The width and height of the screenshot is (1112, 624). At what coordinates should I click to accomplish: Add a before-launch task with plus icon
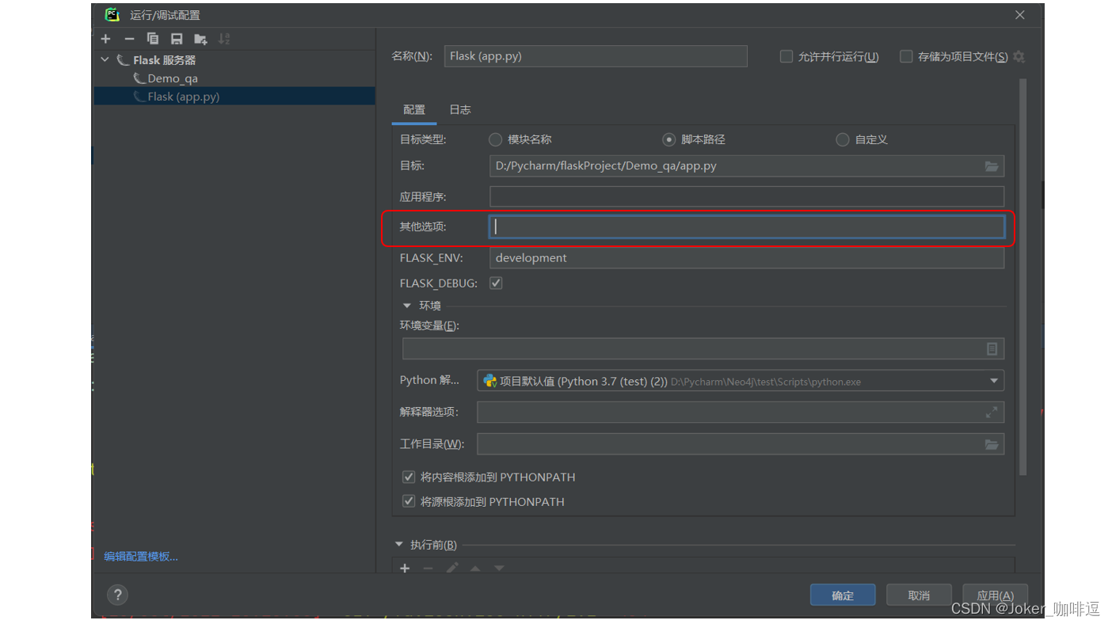pos(405,569)
